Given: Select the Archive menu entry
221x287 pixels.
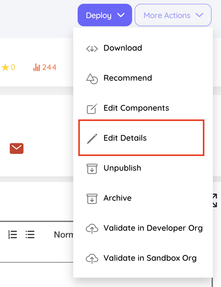Looking at the screenshot, I should point(143,198).
